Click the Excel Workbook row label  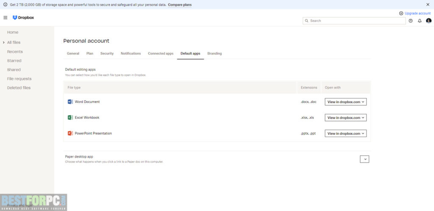[87, 118]
